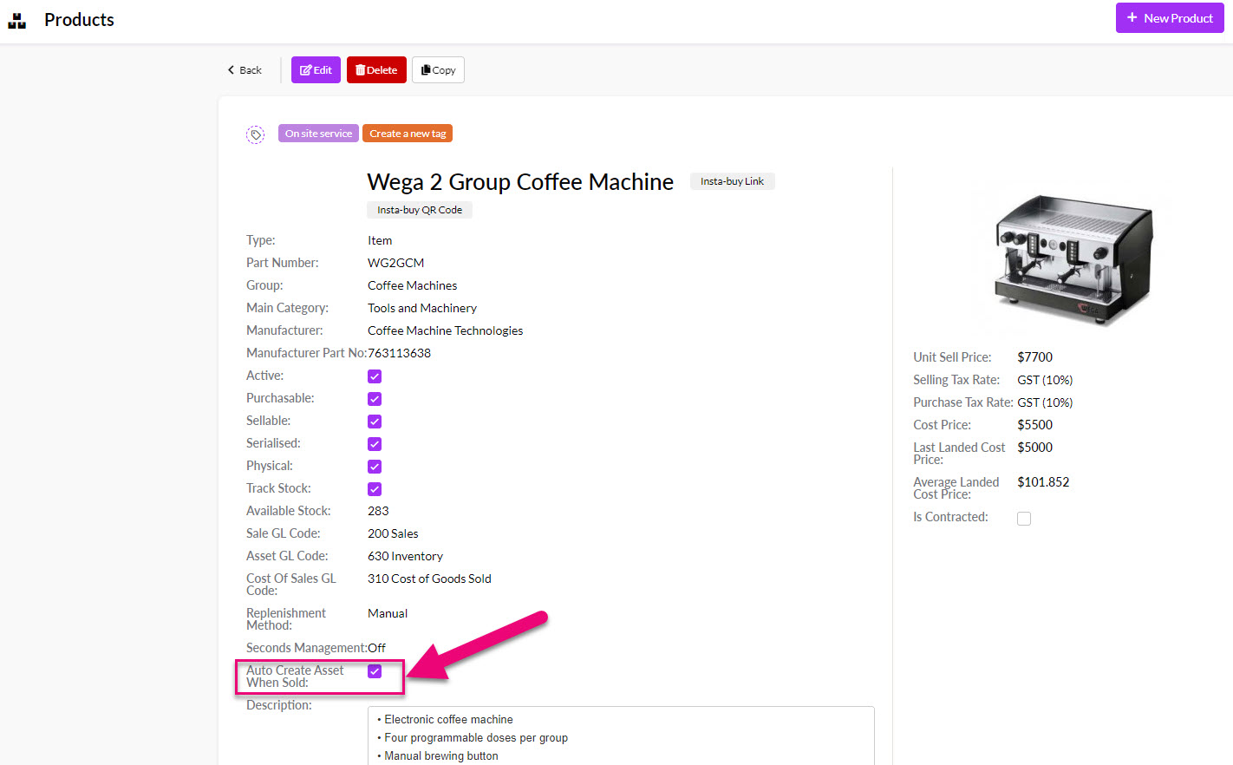The image size is (1233, 765).
Task: Click Create a new tag
Action: tap(408, 134)
